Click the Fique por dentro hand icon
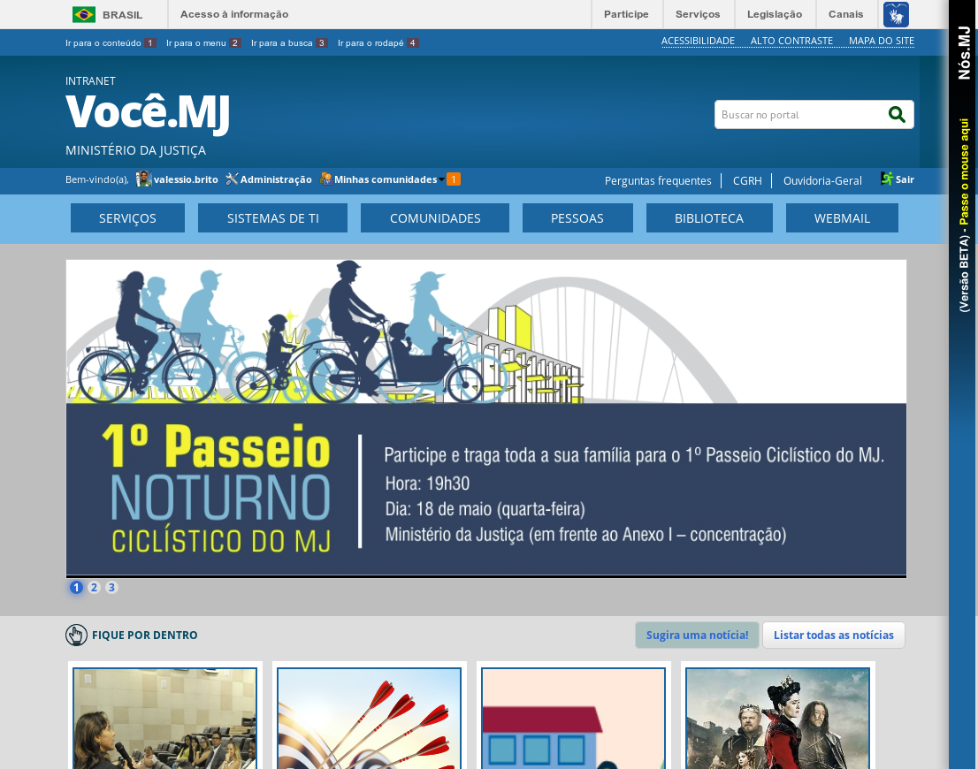Image resolution: width=978 pixels, height=769 pixels. click(76, 635)
